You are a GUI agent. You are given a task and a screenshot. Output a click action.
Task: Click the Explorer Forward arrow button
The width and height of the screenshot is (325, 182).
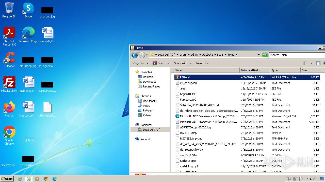pyautogui.click(x=142, y=55)
